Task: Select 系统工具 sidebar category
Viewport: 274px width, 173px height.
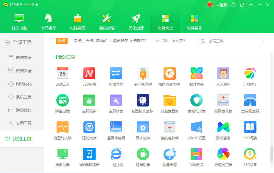Action: tap(22, 97)
